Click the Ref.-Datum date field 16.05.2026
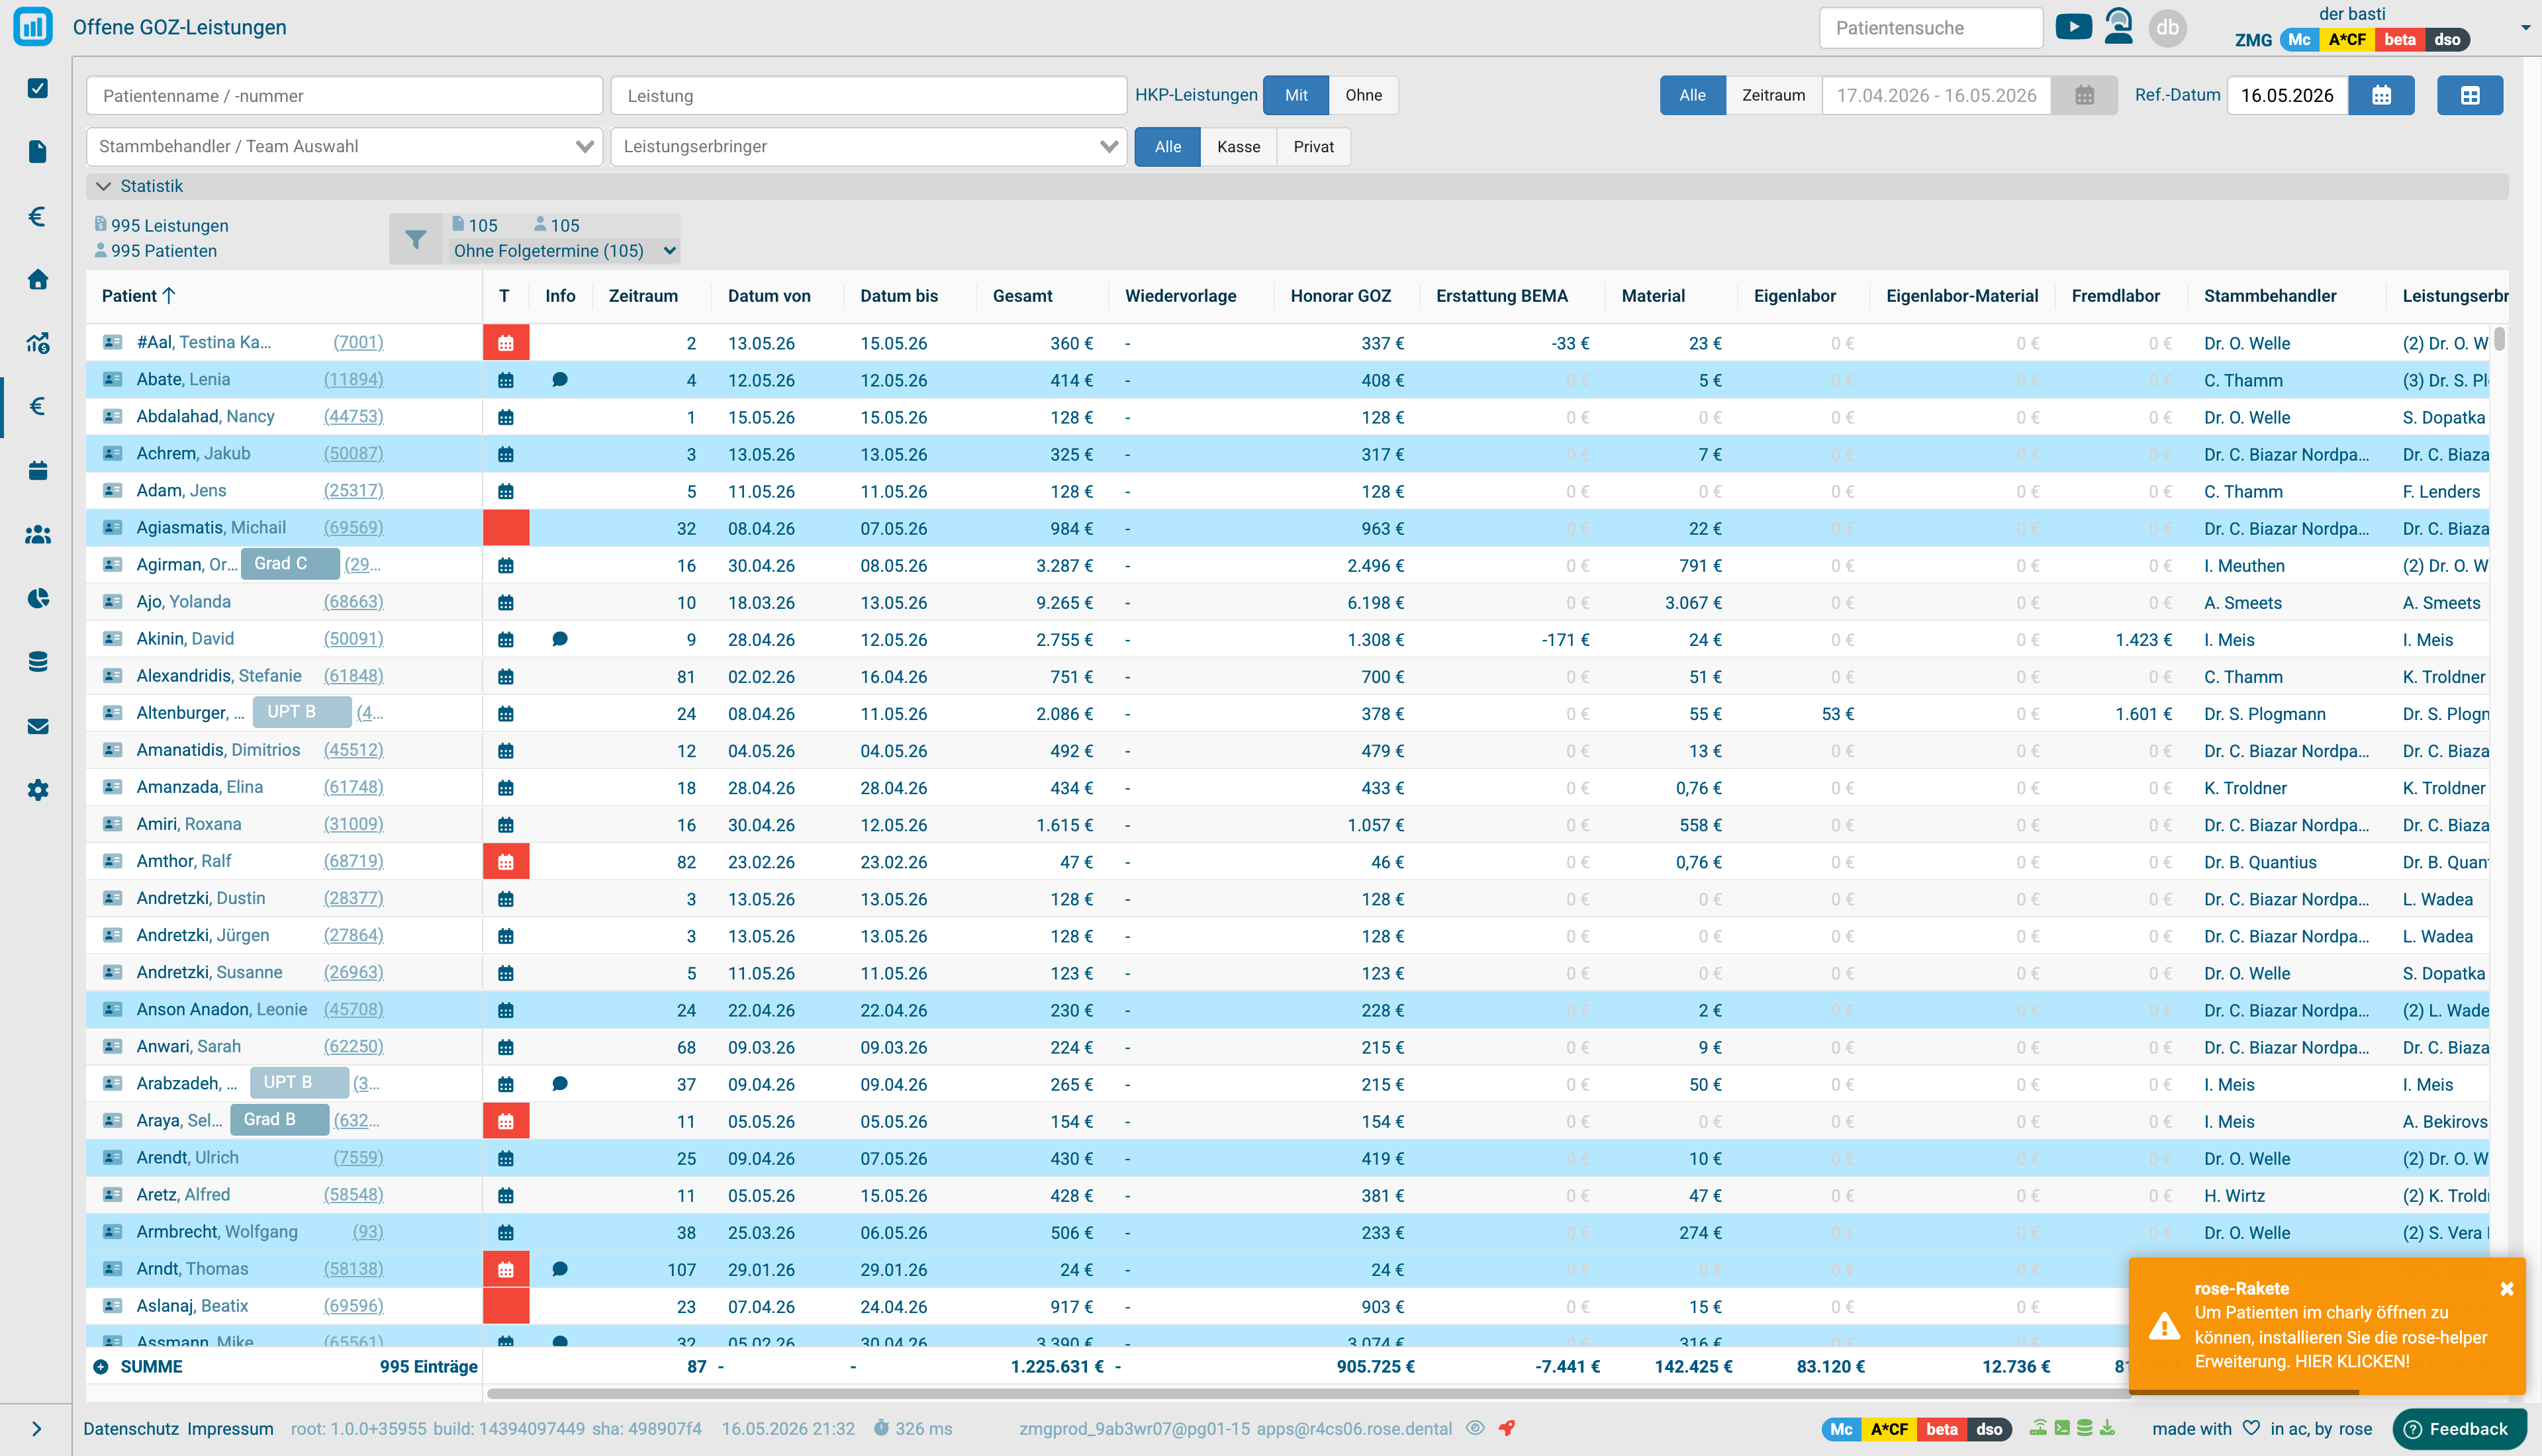The image size is (2542, 1456). click(2287, 95)
